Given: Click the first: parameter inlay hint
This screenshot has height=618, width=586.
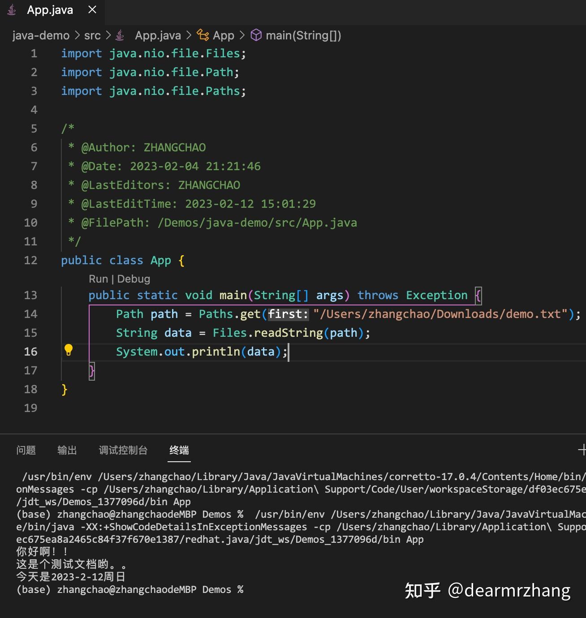Looking at the screenshot, I should tap(288, 314).
